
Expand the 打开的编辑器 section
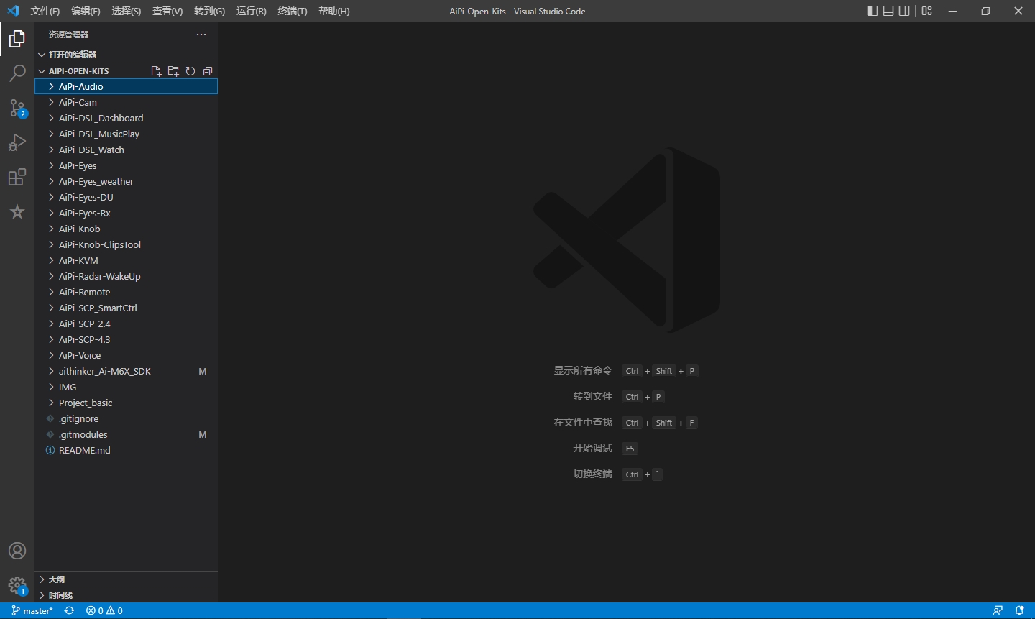[126, 55]
